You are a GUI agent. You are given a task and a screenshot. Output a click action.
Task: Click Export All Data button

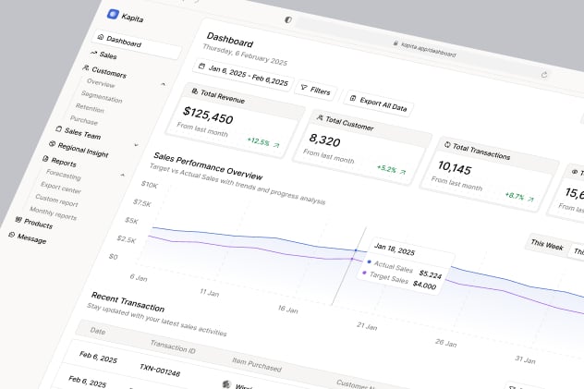(380, 103)
